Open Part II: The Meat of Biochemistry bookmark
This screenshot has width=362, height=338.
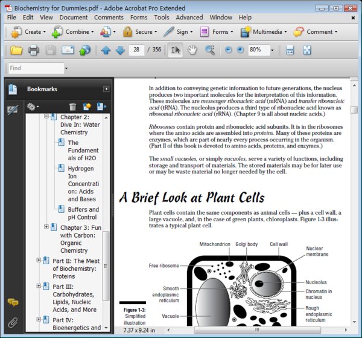(x=76, y=268)
